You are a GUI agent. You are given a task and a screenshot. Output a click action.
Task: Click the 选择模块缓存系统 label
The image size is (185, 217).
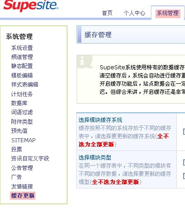[x=100, y=120]
